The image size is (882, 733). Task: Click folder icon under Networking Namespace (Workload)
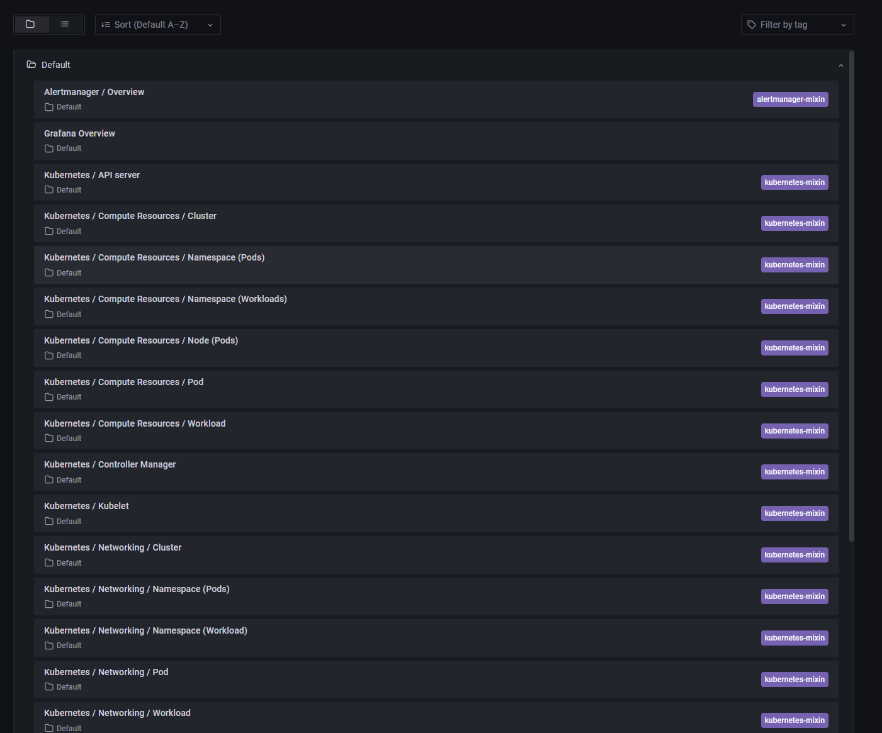point(49,646)
